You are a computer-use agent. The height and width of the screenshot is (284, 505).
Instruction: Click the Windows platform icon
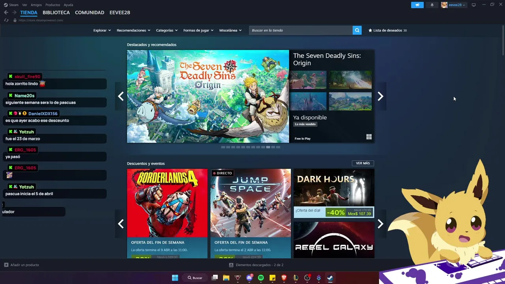click(369, 137)
